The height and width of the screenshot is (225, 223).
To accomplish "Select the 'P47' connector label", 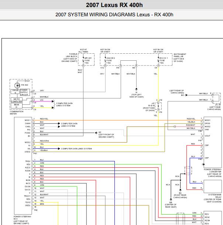I will (200, 141).
